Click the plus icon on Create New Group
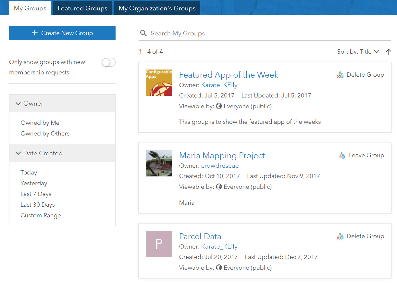The height and width of the screenshot is (283, 397). click(x=35, y=33)
